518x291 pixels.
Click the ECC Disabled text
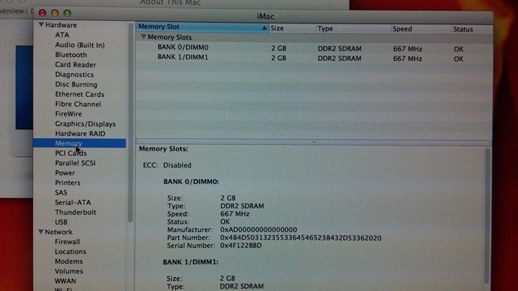pos(167,165)
